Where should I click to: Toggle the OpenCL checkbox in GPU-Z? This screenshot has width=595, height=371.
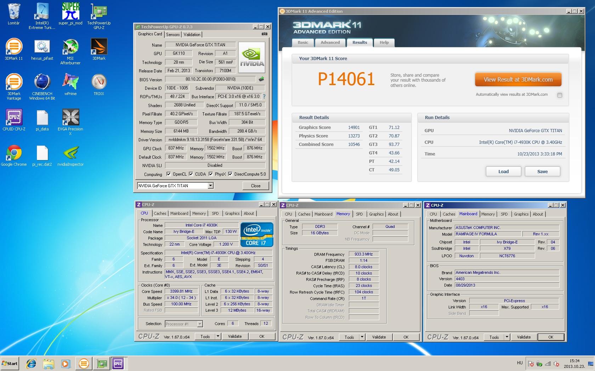[x=169, y=174]
